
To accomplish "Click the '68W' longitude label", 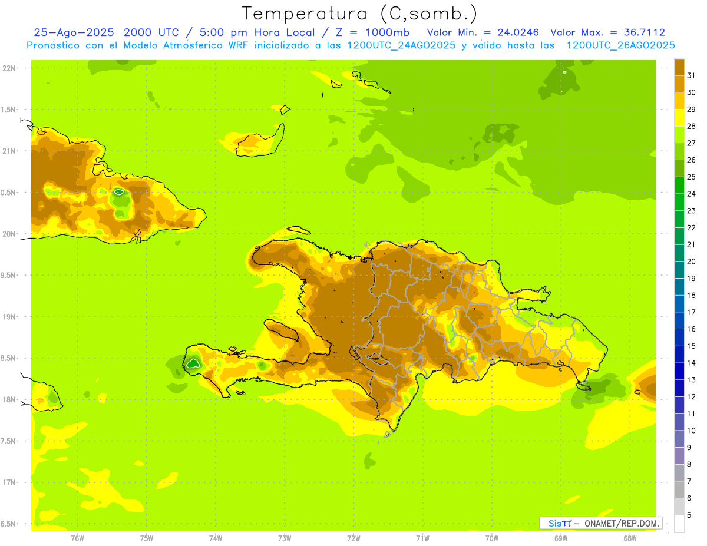I will point(629,538).
